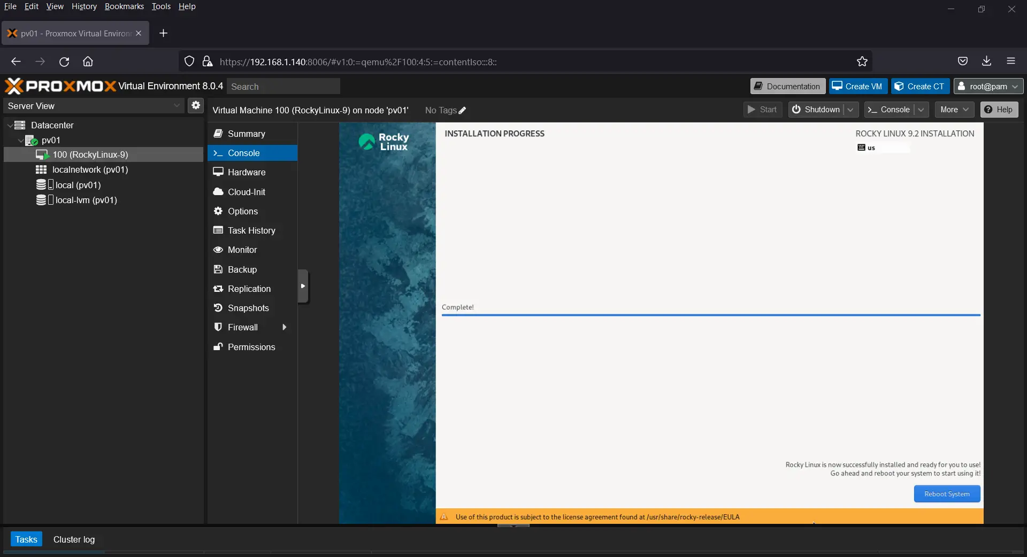Viewport: 1027px width, 557px height.
Task: Open Firefox downloads icon
Action: (986, 61)
